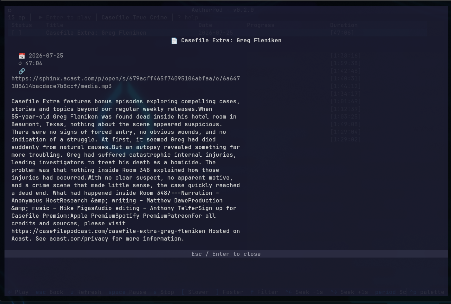Click the play triangle before 'Enter to play'
Screen dimensions: 451x304
click(41, 17)
